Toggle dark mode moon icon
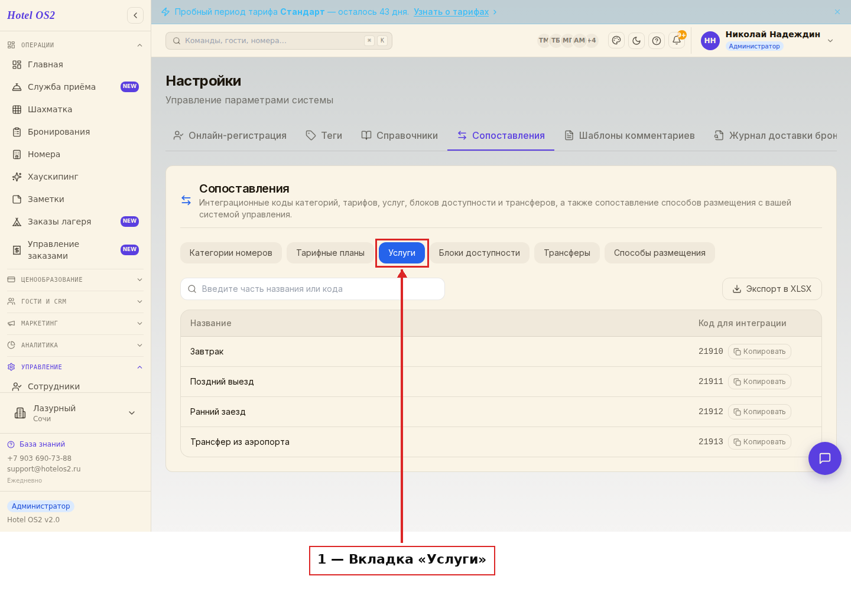The height and width of the screenshot is (589, 851). [636, 41]
